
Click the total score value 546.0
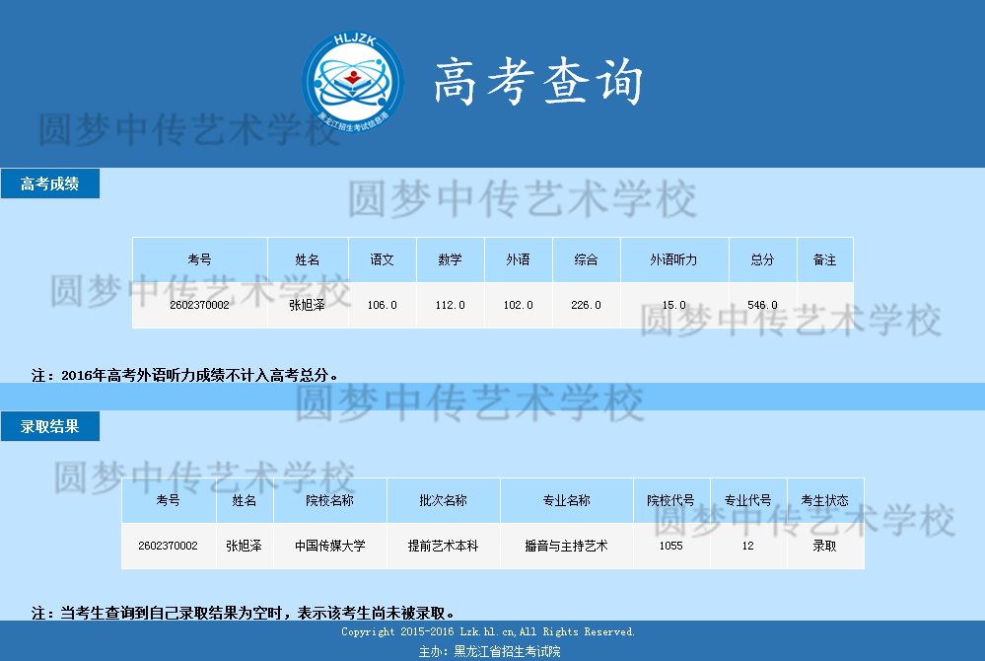762,305
